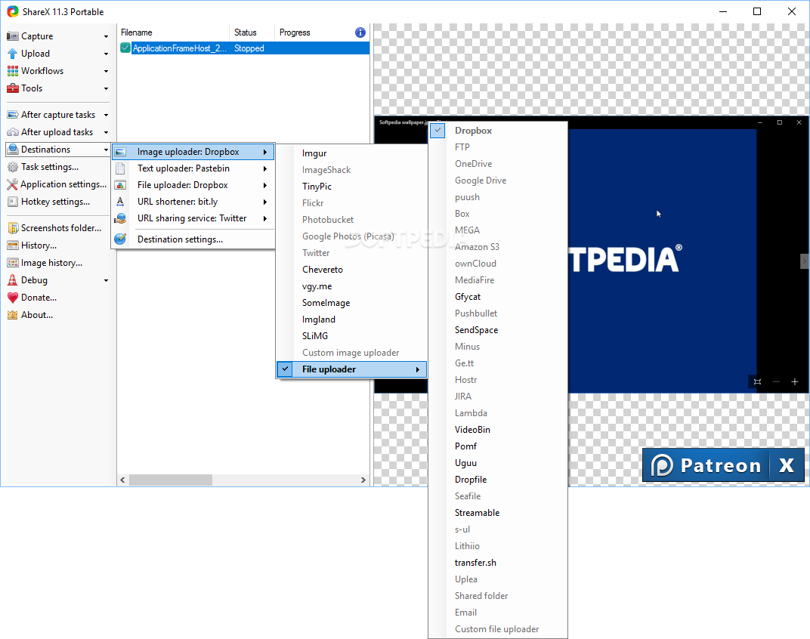This screenshot has height=639, width=810.
Task: Click the History list icon
Action: pyautogui.click(x=12, y=245)
